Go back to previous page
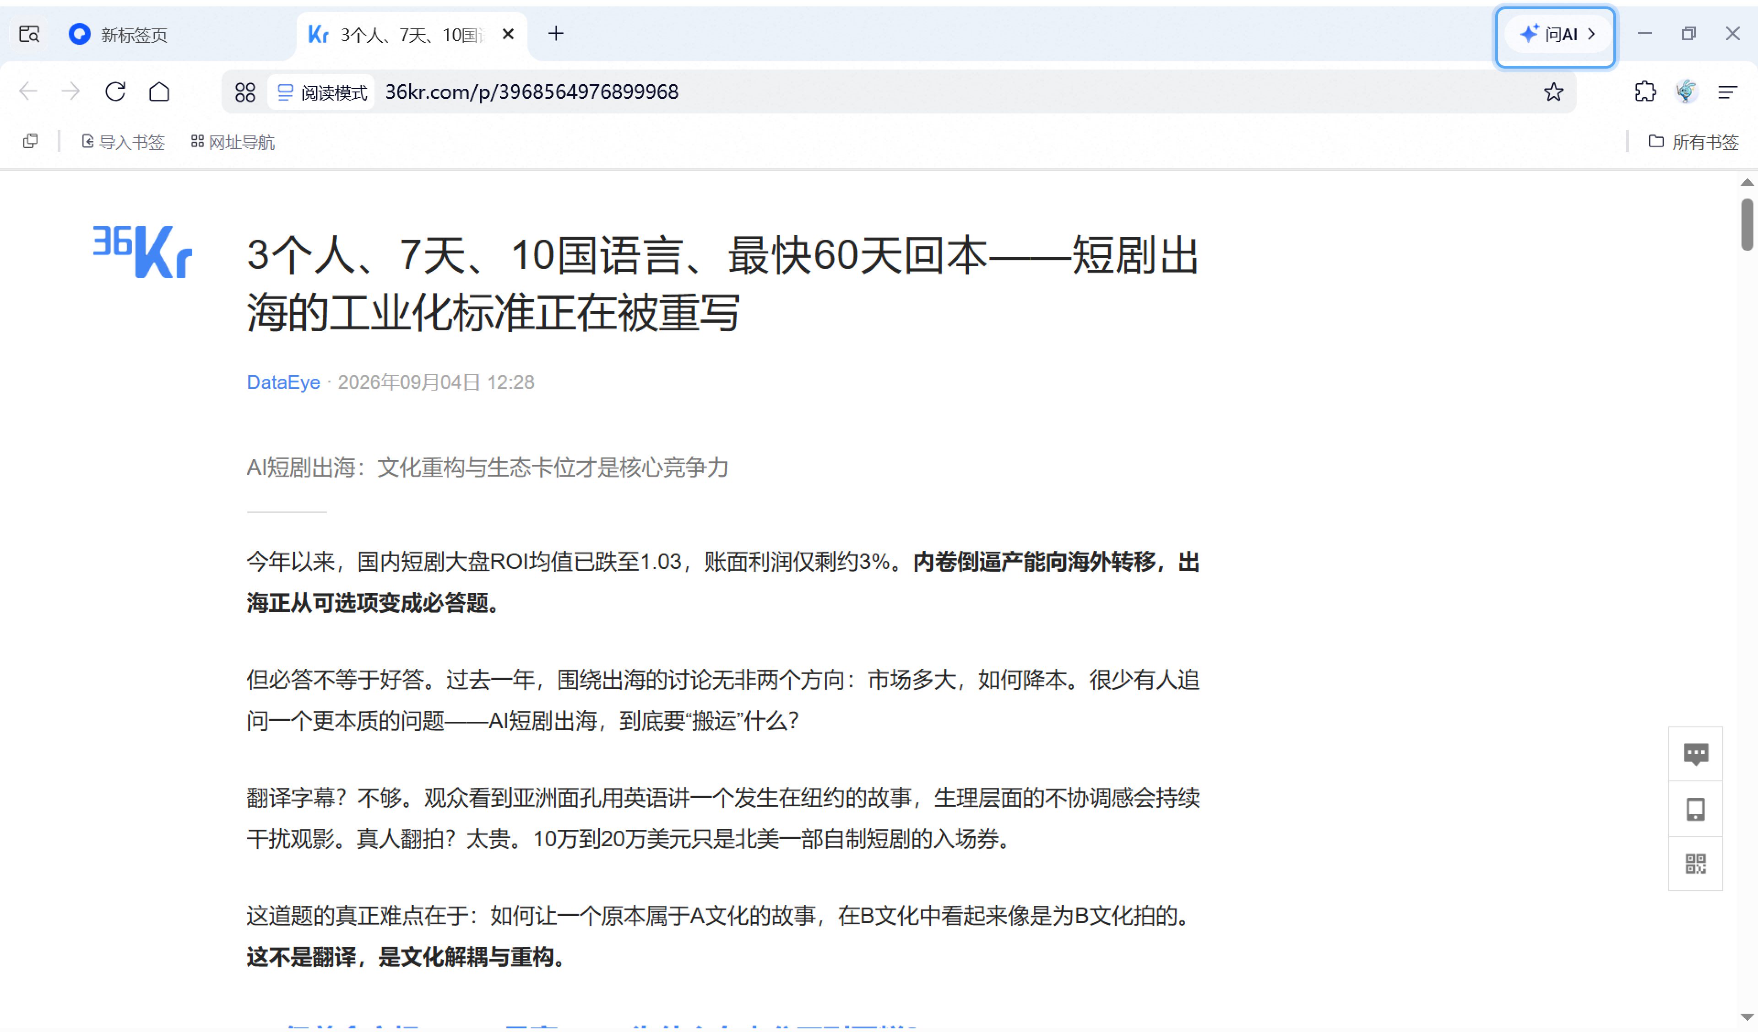 28,91
